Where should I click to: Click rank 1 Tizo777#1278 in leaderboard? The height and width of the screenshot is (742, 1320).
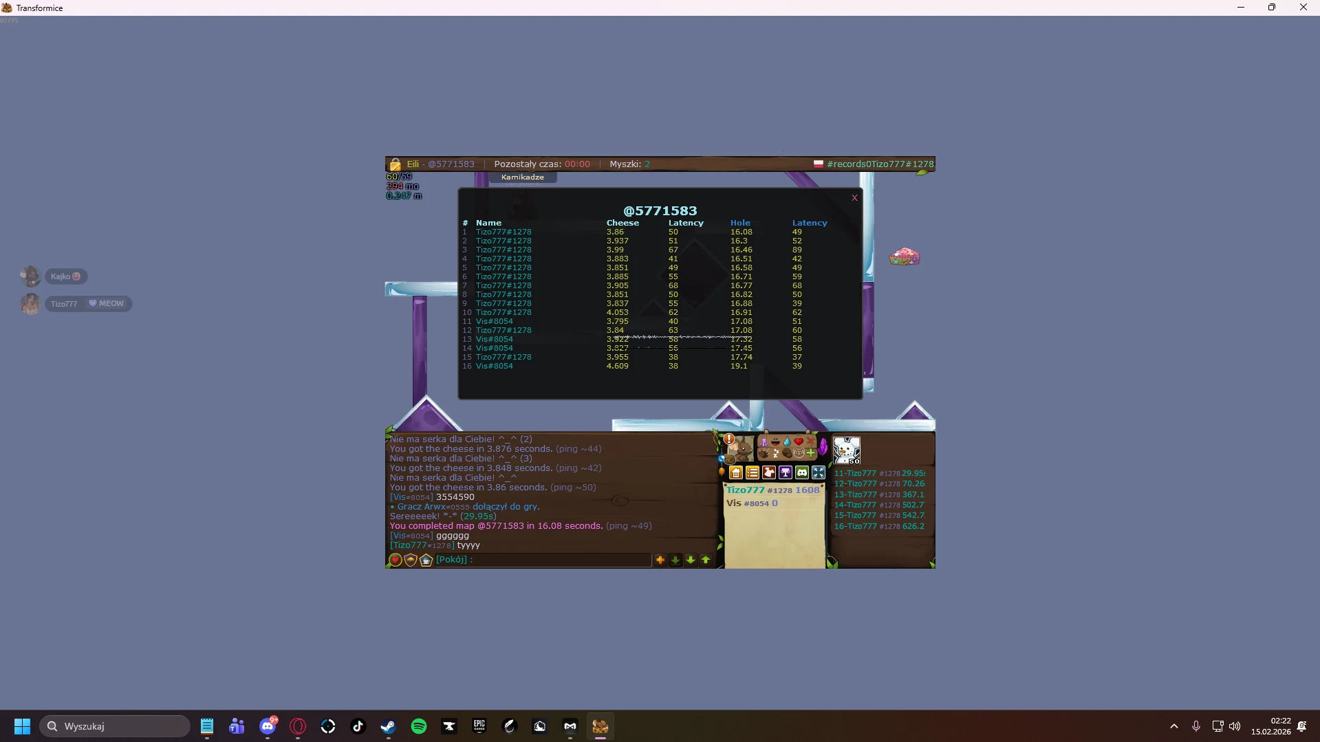[504, 232]
